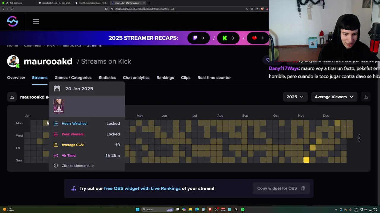
Task: Open the Clips tab
Action: (186, 78)
